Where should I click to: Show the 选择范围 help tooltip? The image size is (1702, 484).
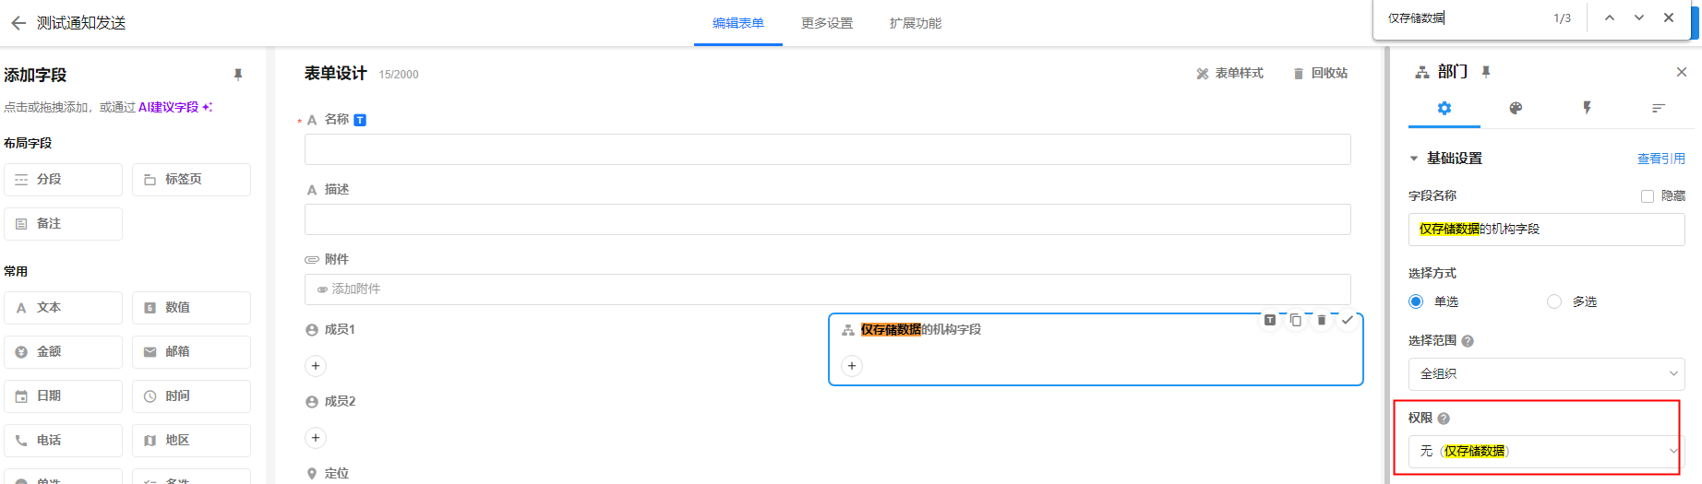click(x=1468, y=341)
